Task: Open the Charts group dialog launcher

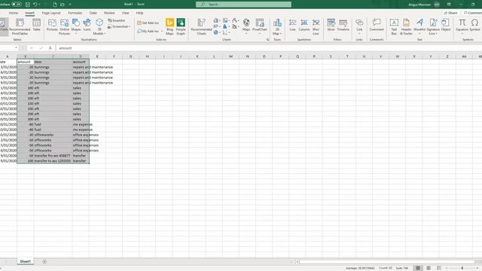Action: click(x=268, y=40)
